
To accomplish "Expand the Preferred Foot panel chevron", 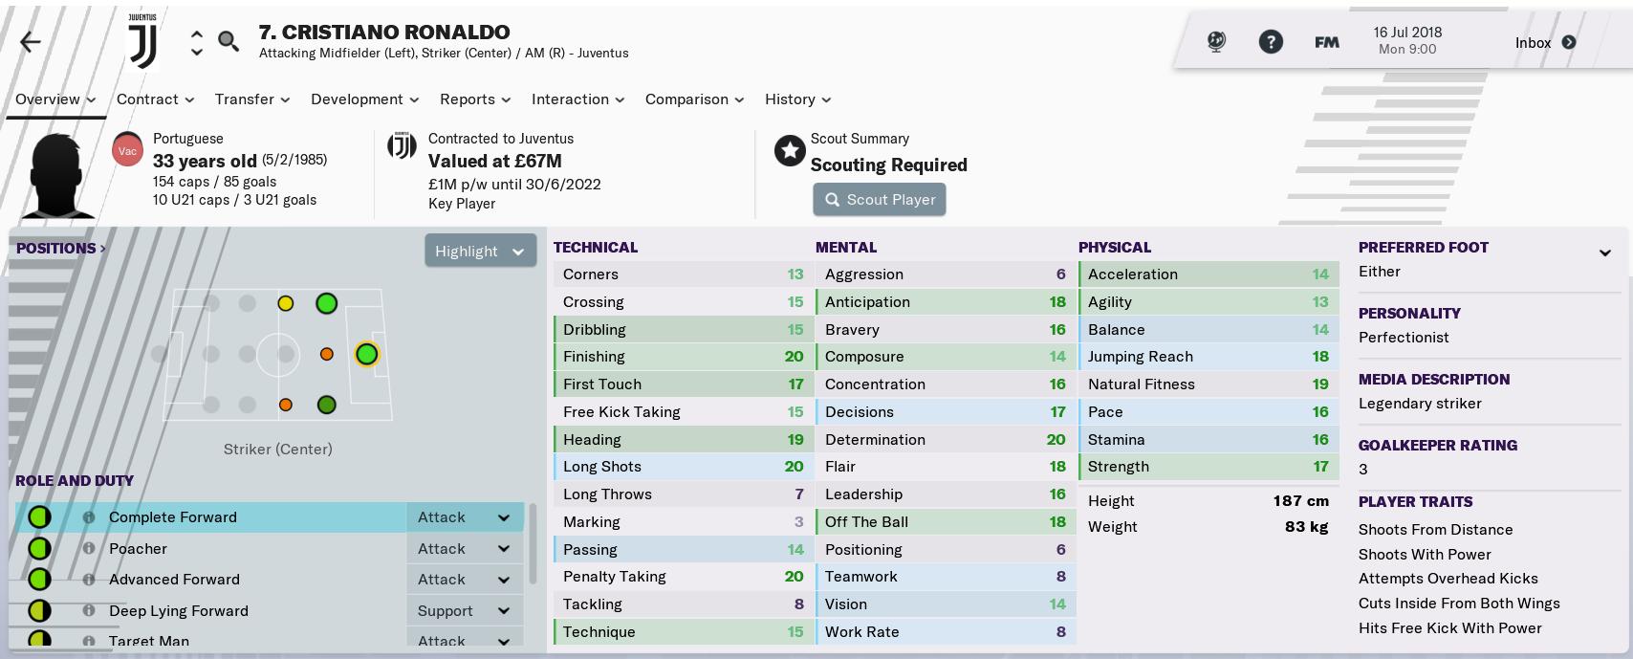I will pyautogui.click(x=1604, y=253).
